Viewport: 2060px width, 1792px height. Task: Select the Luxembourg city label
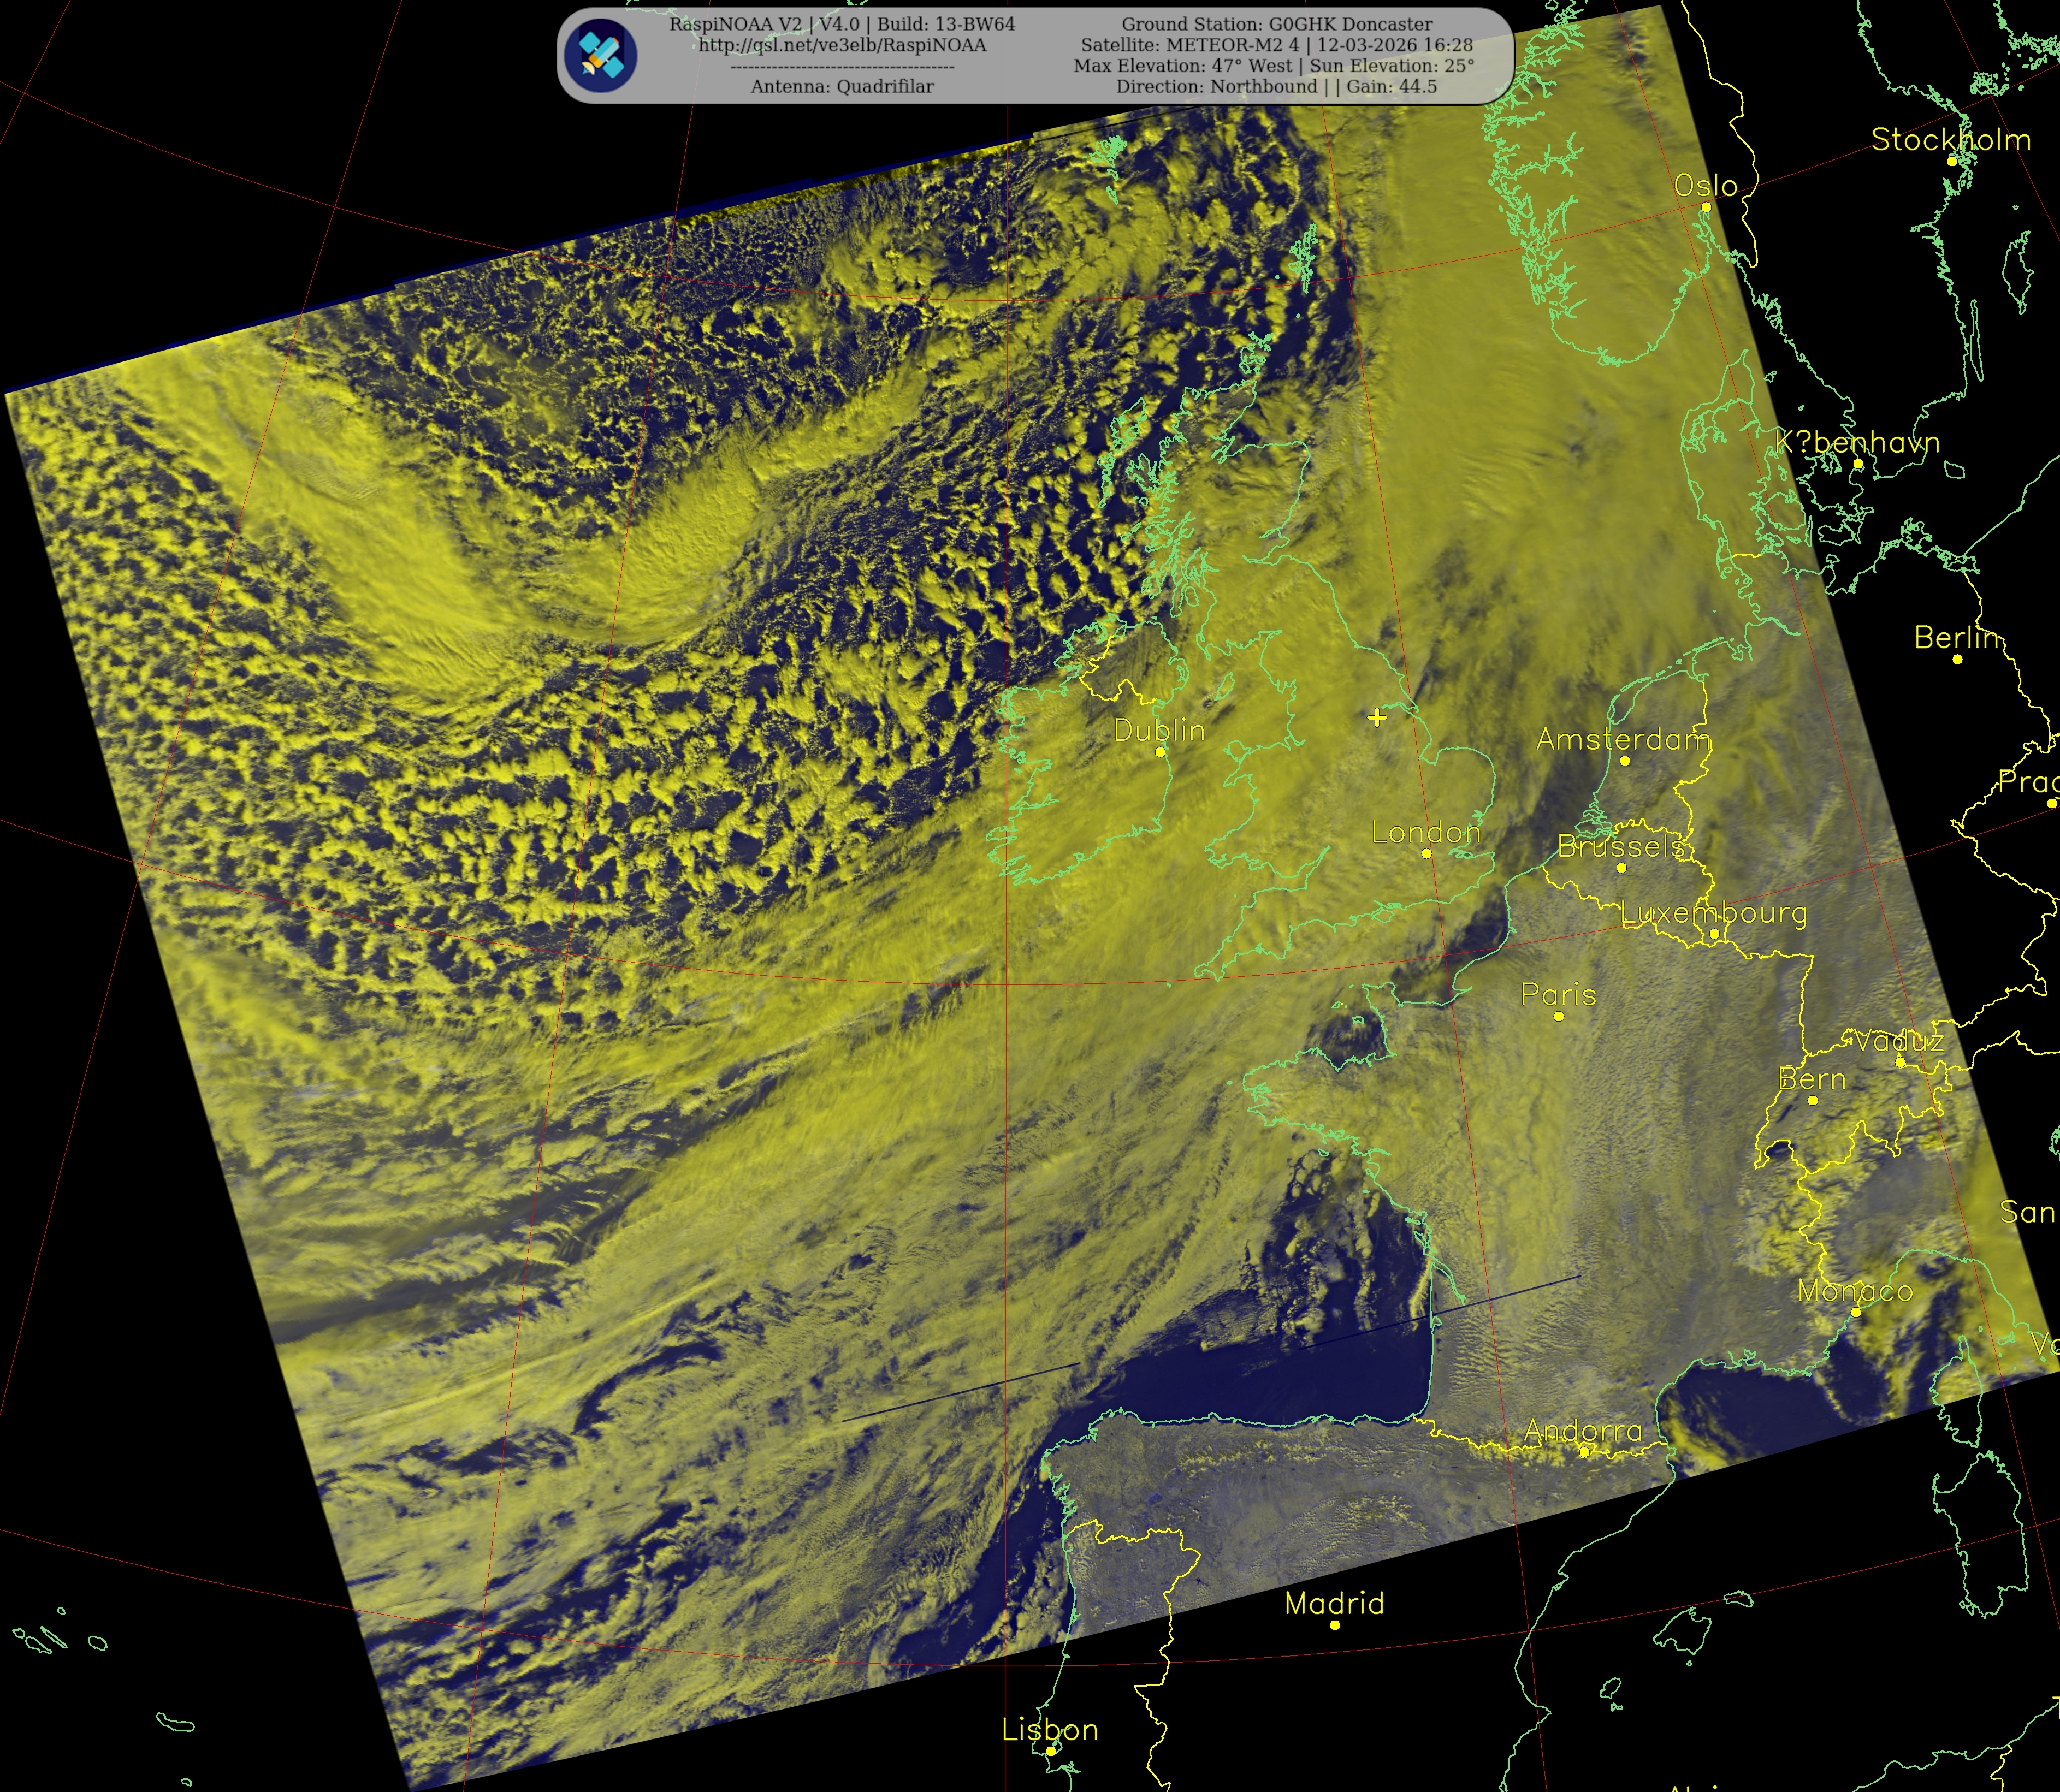(1713, 913)
